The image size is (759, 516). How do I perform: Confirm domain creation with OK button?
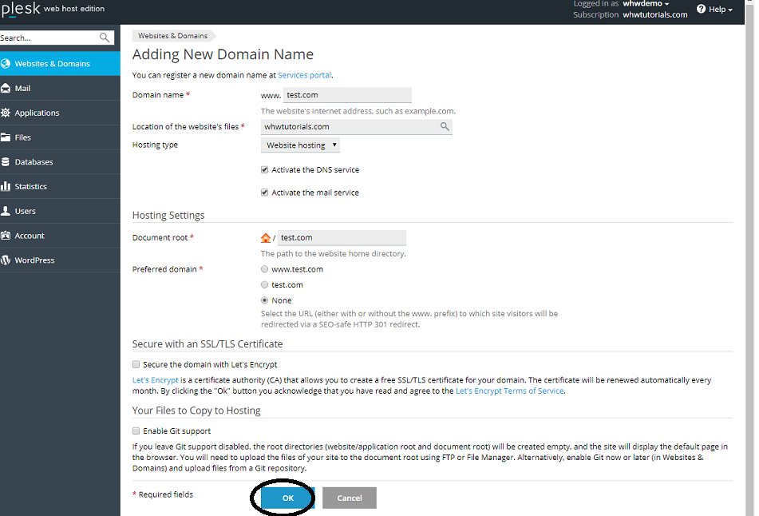tap(287, 497)
